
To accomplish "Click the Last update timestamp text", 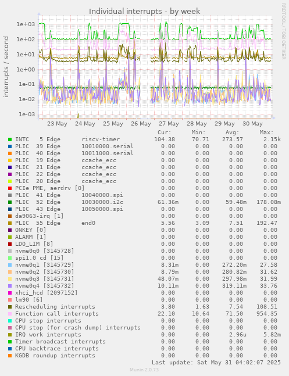I will click(216, 362).
